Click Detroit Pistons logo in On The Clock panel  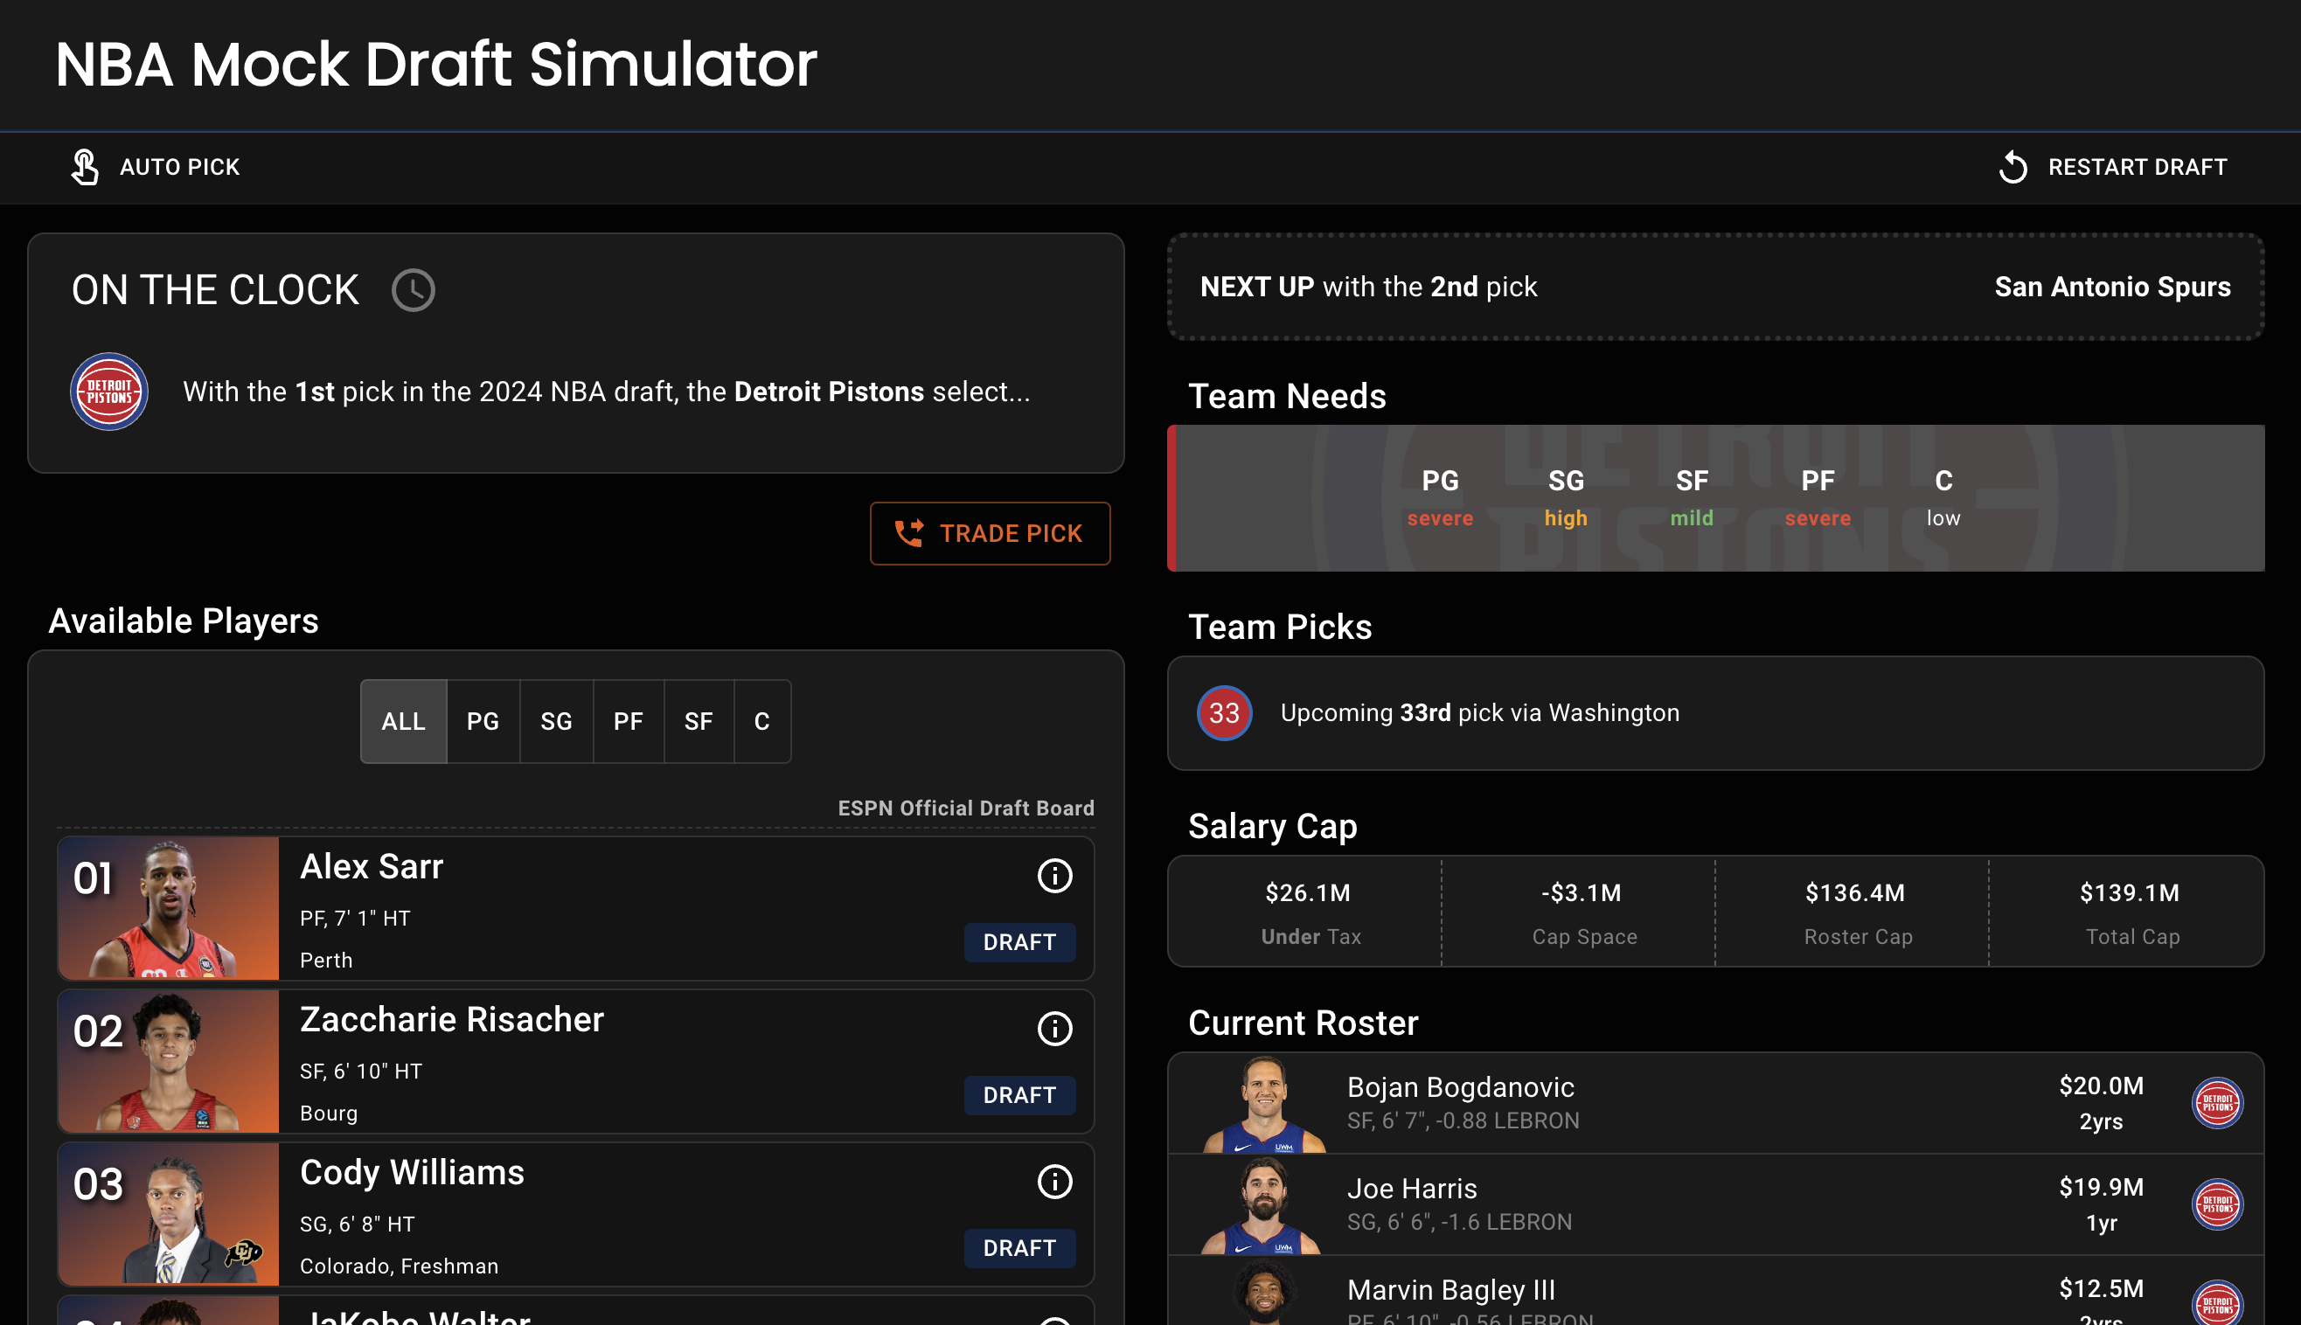[x=109, y=392]
